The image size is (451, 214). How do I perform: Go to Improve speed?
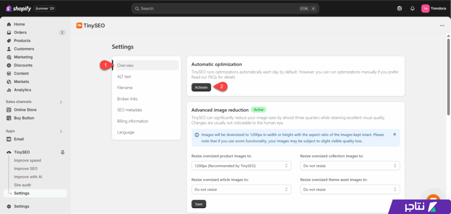pyautogui.click(x=28, y=160)
